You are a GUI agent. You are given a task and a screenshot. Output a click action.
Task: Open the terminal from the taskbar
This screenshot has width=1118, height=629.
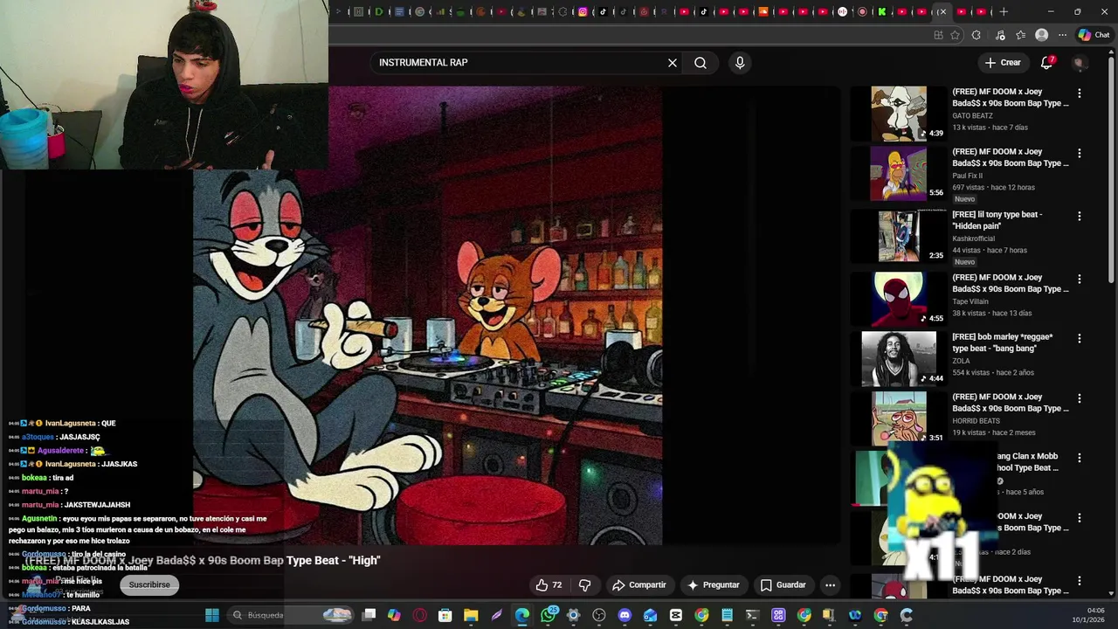click(752, 615)
